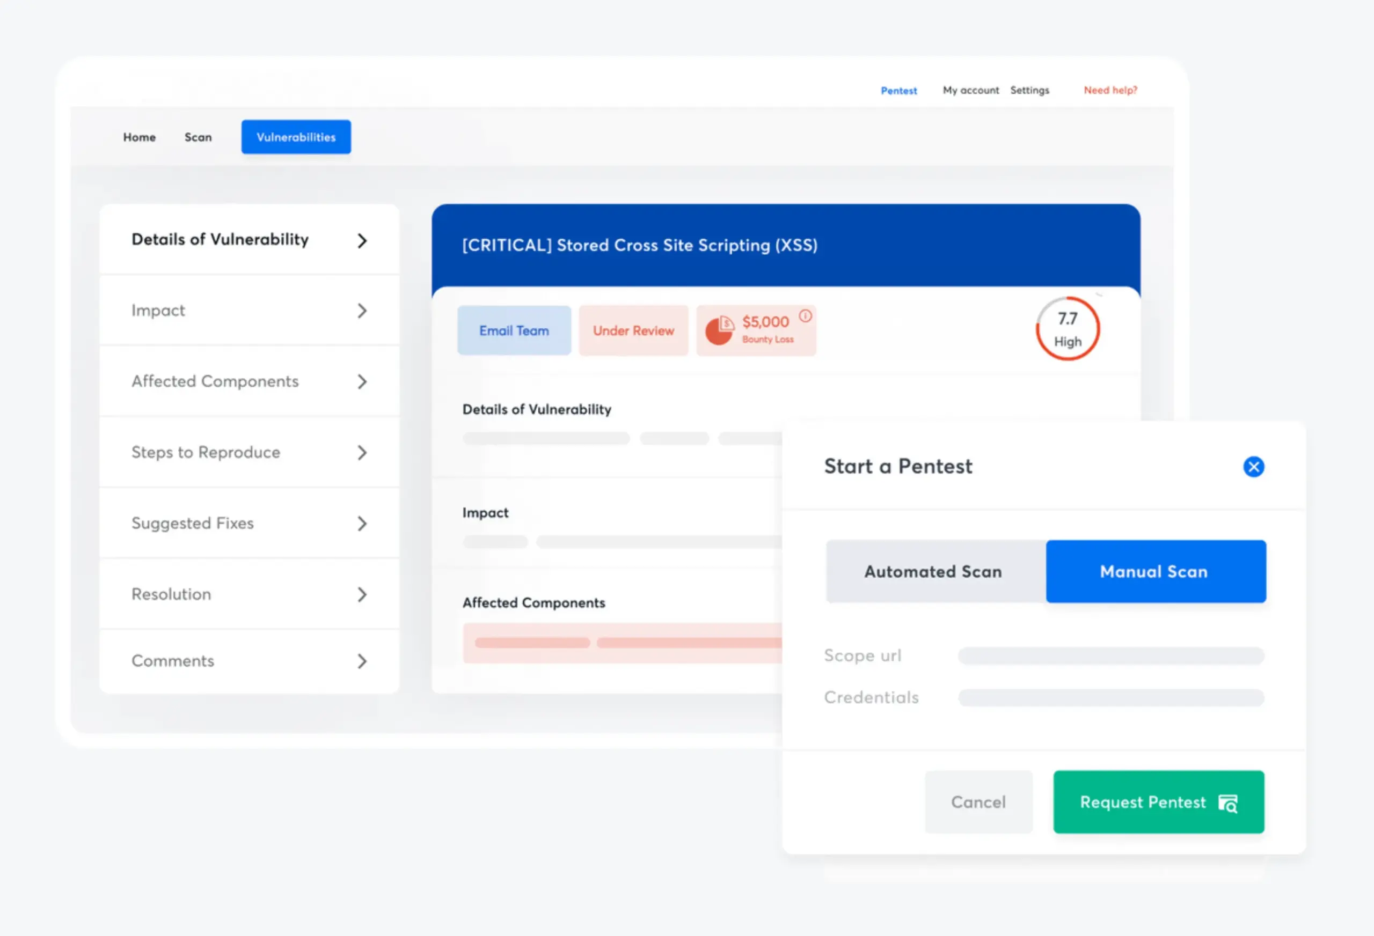Switch to Vulnerabilities tab
Viewport: 1374px width, 936px height.
295,137
